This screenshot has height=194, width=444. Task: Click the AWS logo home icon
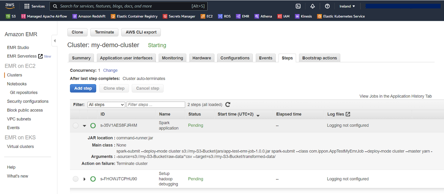(x=10, y=6)
